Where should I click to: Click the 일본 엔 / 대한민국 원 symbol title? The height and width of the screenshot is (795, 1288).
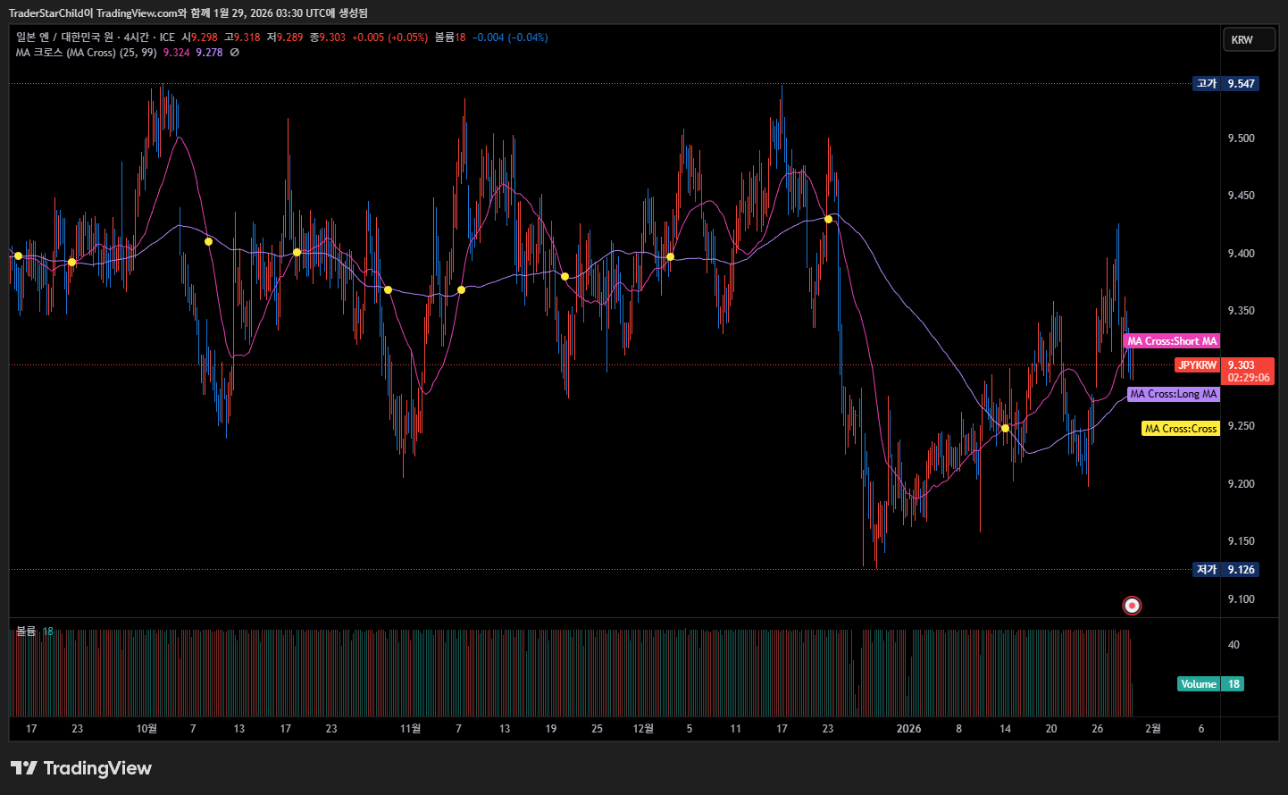64,38
